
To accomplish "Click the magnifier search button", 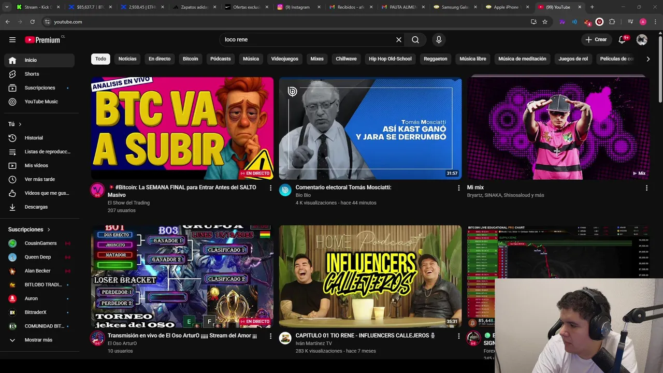I will click(415, 40).
